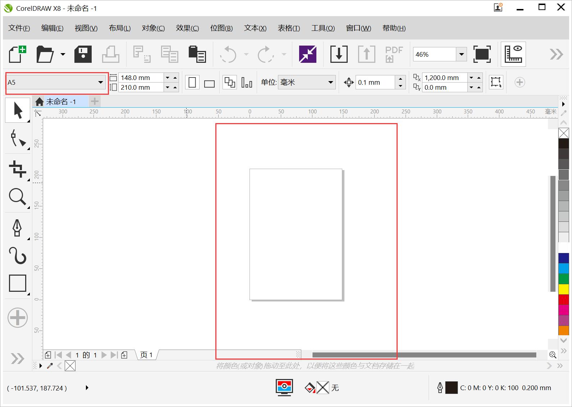The height and width of the screenshot is (407, 572).
Task: Toggle treat as filled button
Action: [496, 82]
